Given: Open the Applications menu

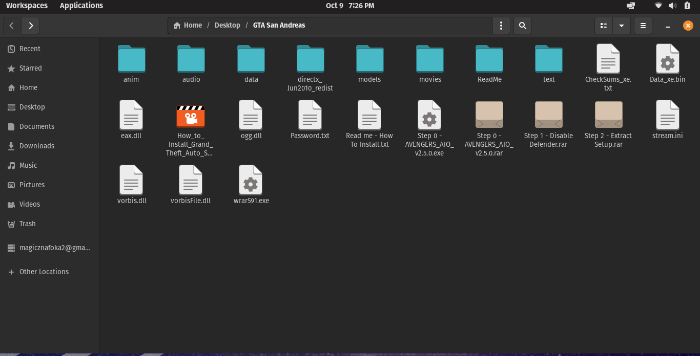Looking at the screenshot, I should pos(81,6).
